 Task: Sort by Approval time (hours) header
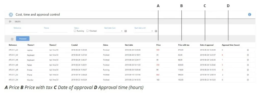[231, 45]
